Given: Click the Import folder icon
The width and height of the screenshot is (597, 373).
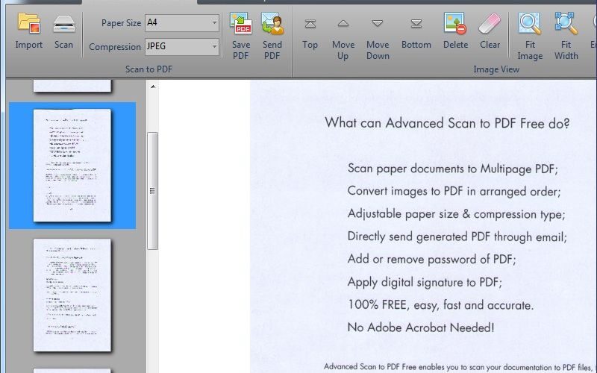Looking at the screenshot, I should click(x=29, y=24).
